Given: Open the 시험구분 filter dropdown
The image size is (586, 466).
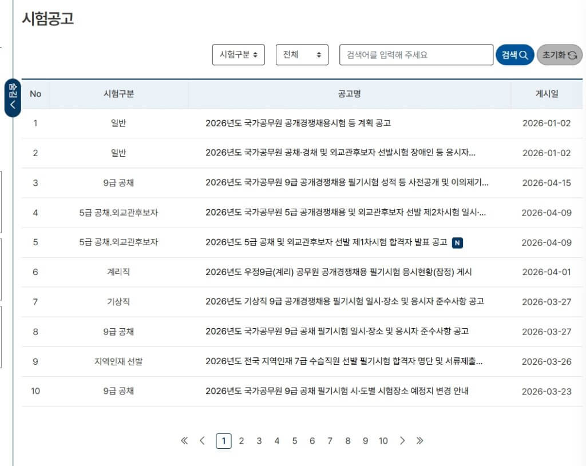Looking at the screenshot, I should click(238, 54).
